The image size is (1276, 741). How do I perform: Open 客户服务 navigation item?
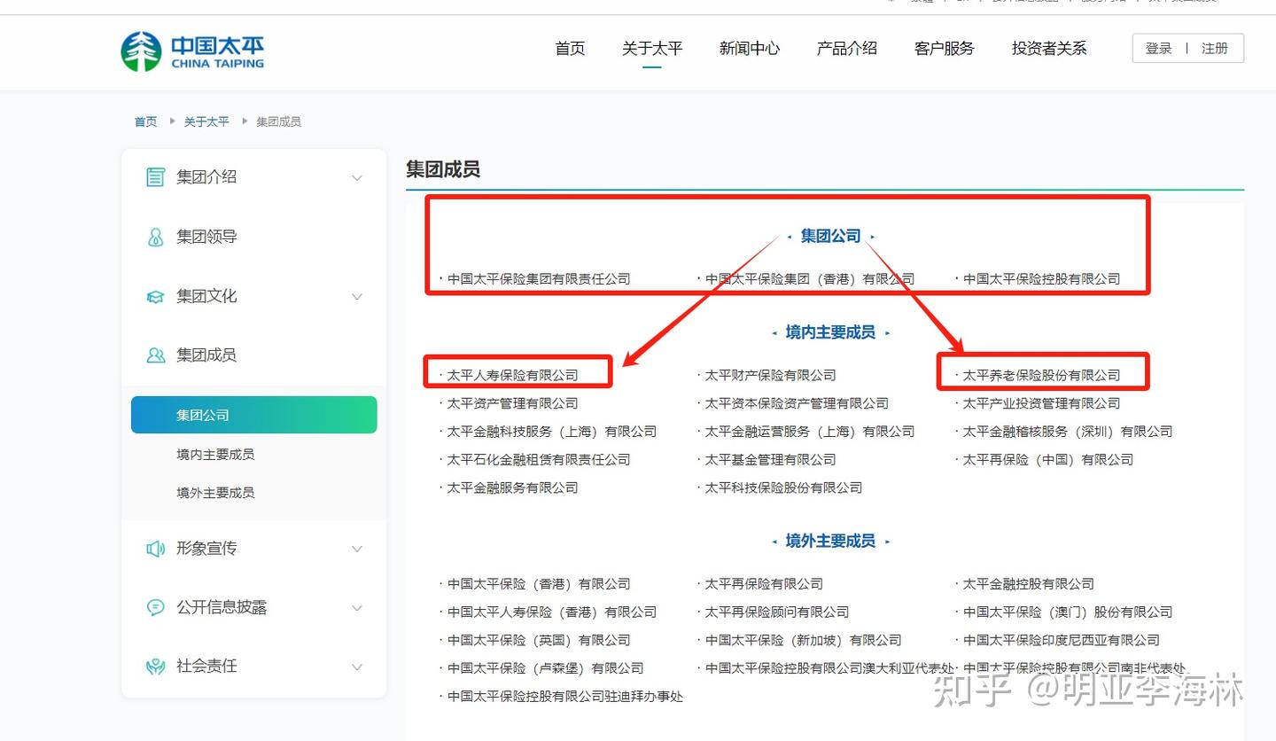coord(945,48)
